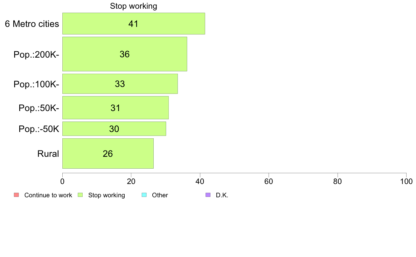Click the Rural category label
This screenshot has height=257, width=416.
click(x=48, y=154)
